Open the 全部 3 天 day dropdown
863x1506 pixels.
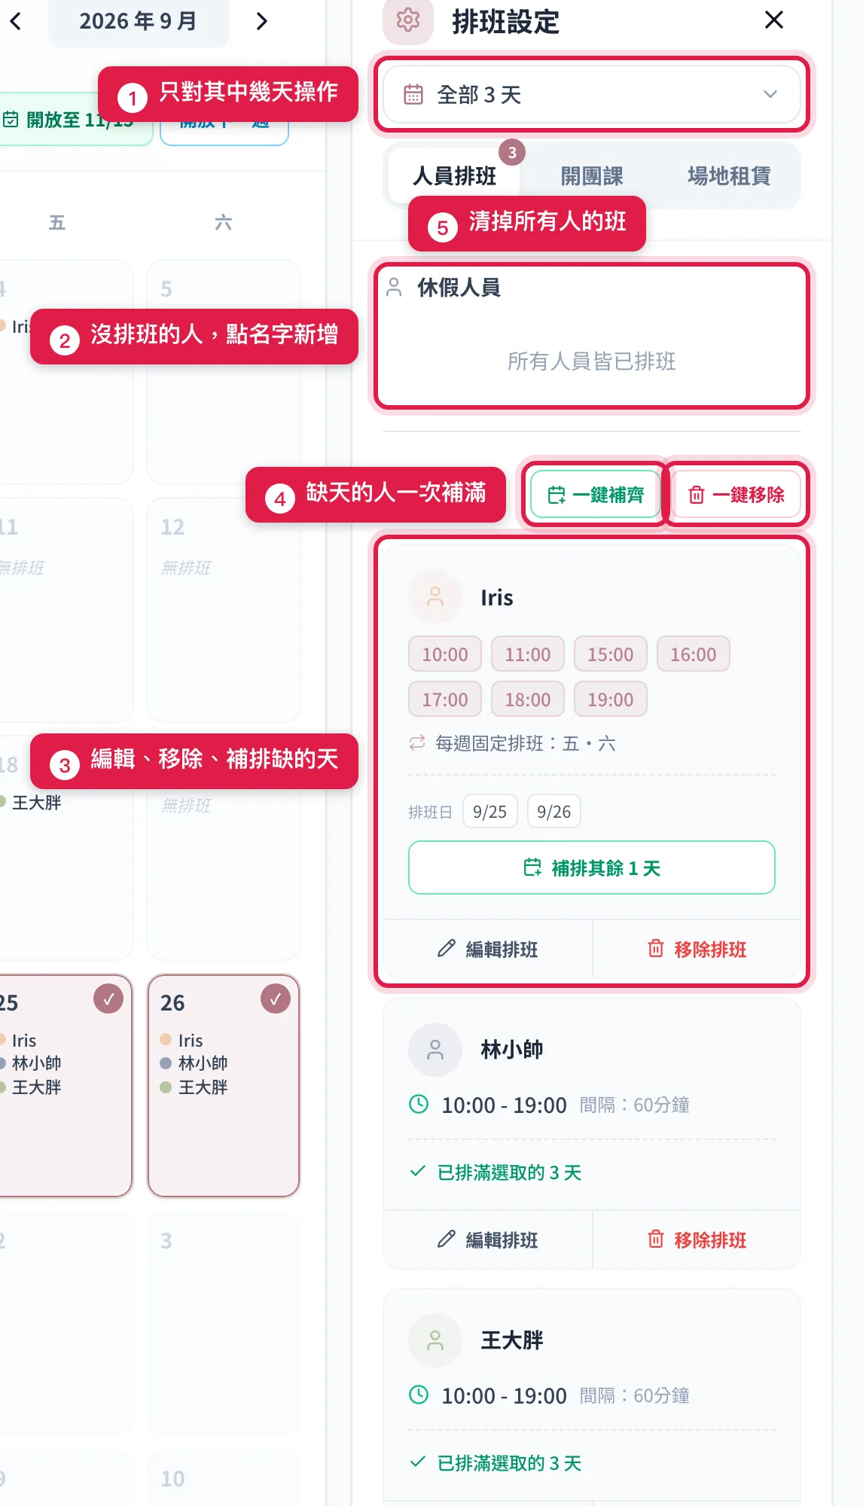click(x=591, y=95)
